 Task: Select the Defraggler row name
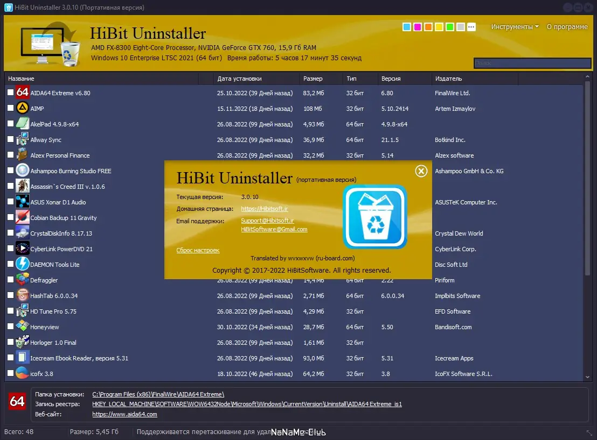click(x=44, y=280)
